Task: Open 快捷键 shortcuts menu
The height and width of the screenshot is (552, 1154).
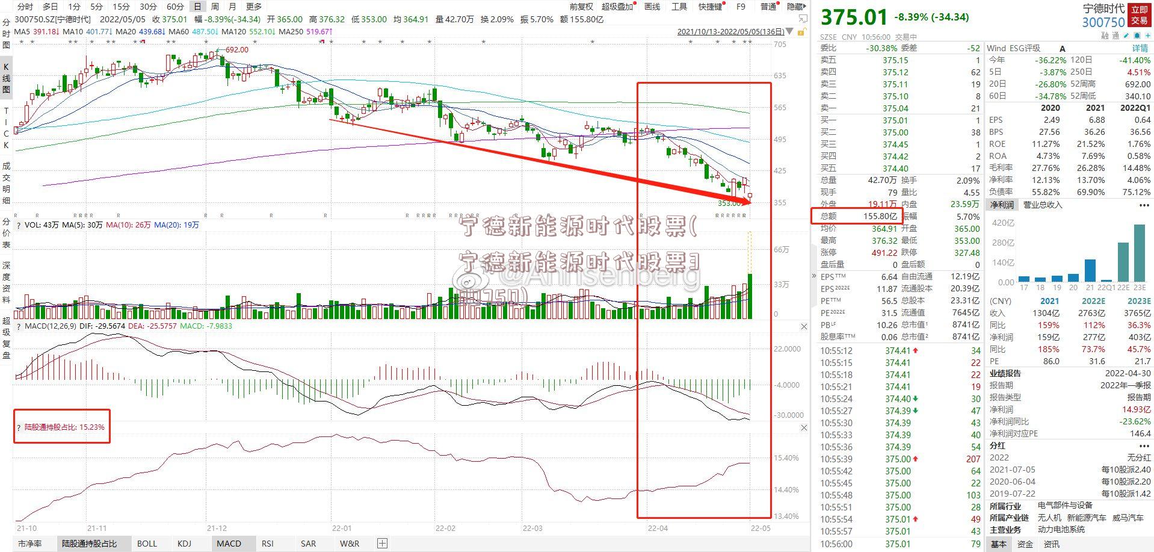Action: coord(711,7)
